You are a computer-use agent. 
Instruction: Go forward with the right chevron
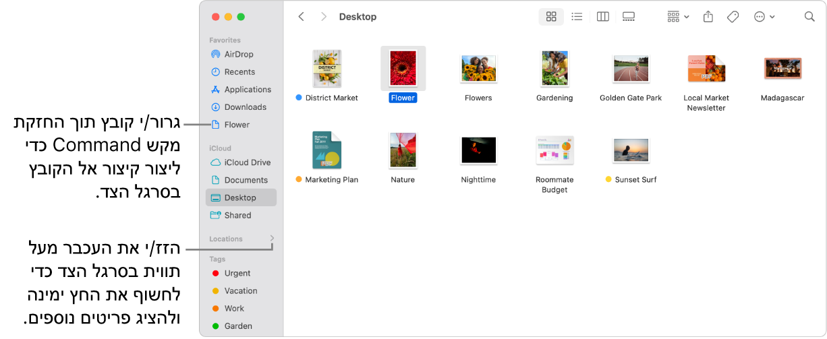point(324,17)
